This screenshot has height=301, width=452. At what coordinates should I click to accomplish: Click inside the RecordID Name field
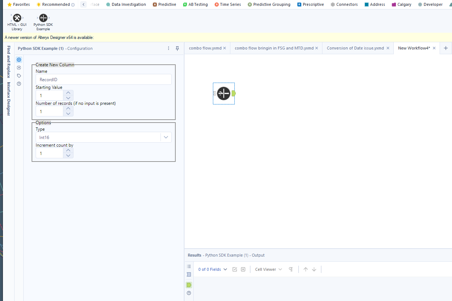pyautogui.click(x=103, y=79)
